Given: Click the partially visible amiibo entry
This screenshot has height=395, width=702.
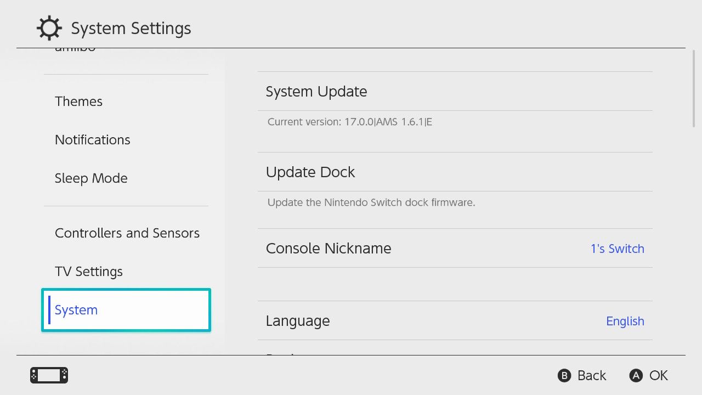Looking at the screenshot, I should [x=75, y=50].
